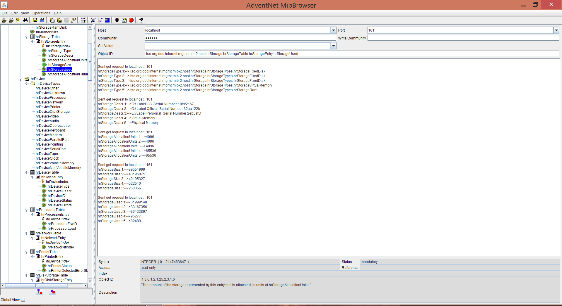Open the line graph icon
This screenshot has width=562, height=306.
point(100,20)
